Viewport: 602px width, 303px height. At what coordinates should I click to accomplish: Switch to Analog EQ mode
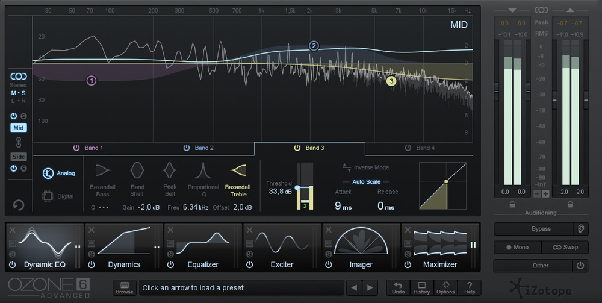coord(59,173)
